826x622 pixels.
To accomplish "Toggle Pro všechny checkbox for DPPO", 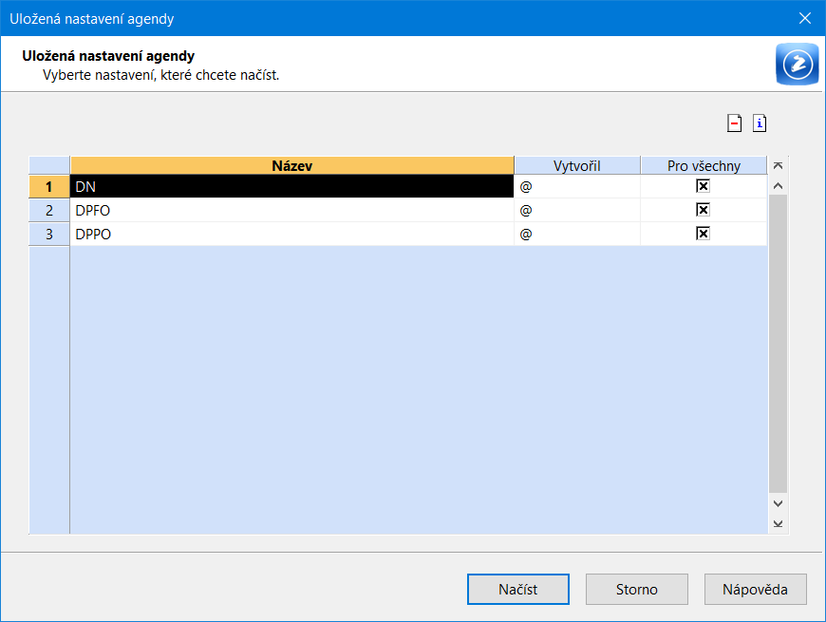I will coord(703,234).
